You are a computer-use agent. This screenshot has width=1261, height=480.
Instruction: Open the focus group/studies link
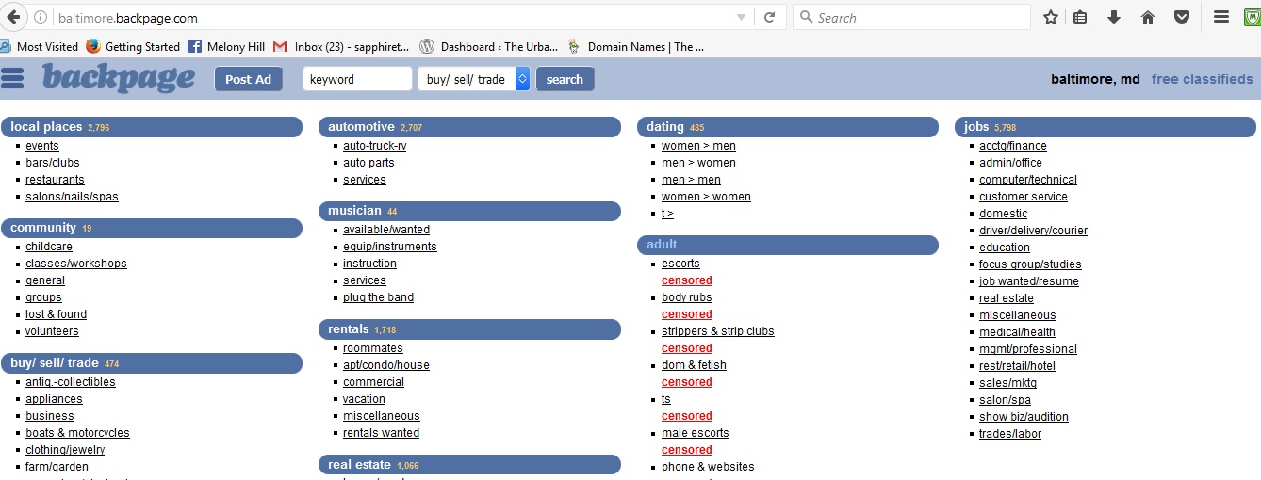click(x=1030, y=264)
